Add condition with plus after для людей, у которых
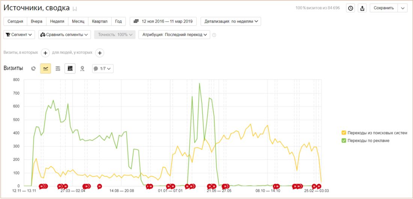This screenshot has width=413, height=199. pyautogui.click(x=99, y=53)
